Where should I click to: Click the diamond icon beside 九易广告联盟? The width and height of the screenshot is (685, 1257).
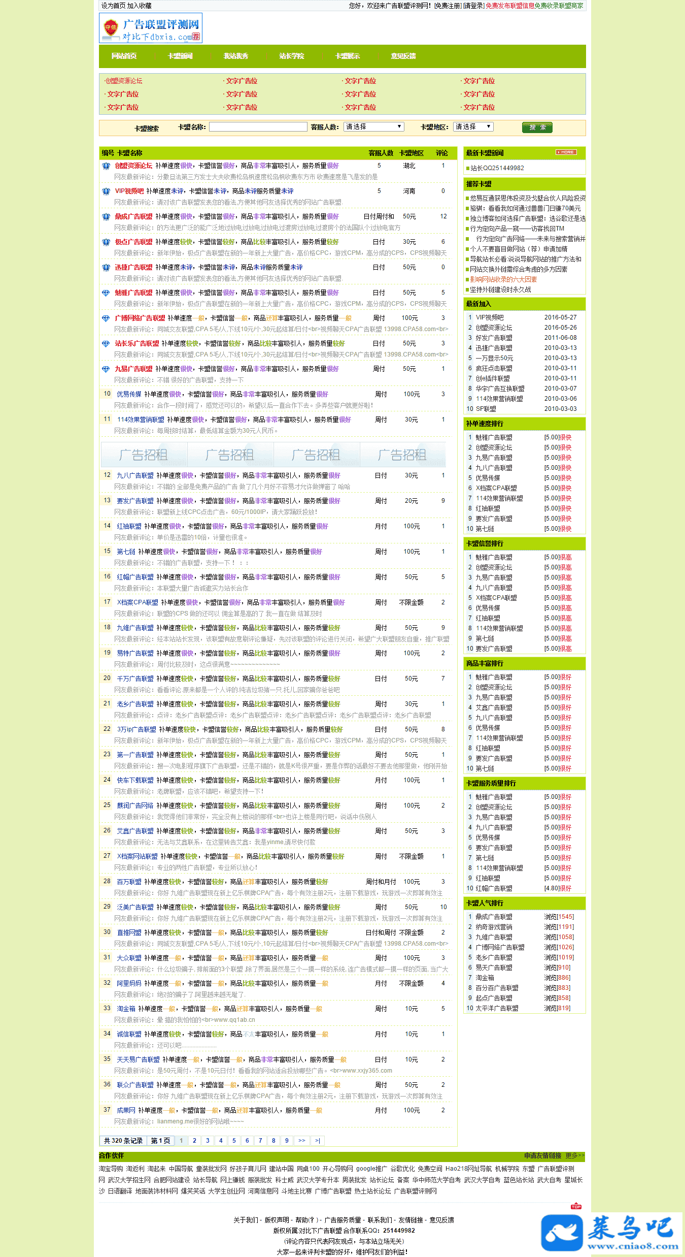click(x=106, y=369)
